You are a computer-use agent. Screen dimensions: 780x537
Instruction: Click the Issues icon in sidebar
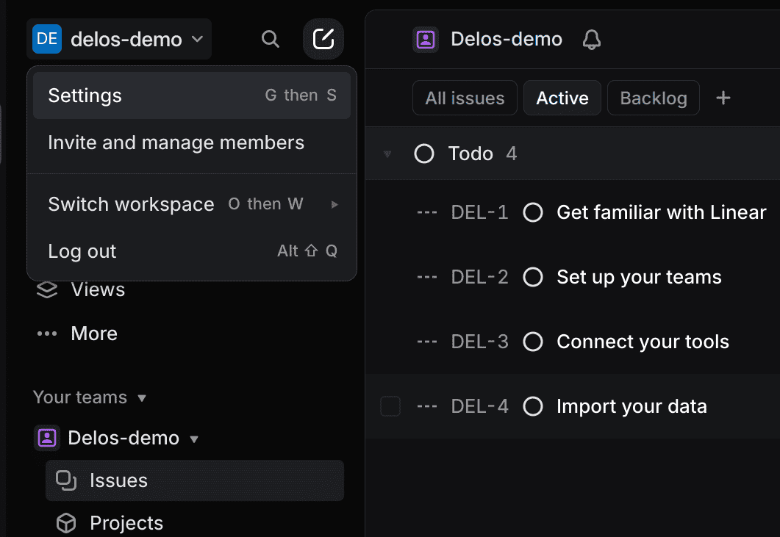click(x=66, y=480)
